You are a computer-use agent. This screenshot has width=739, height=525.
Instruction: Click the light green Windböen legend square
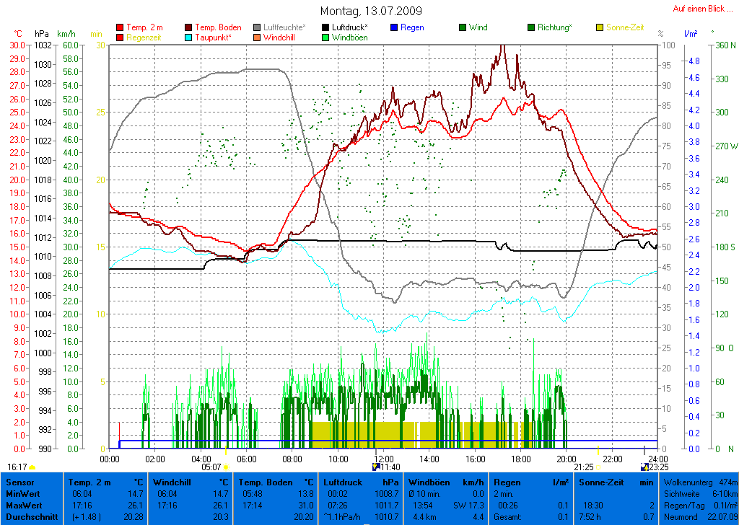coord(325,37)
